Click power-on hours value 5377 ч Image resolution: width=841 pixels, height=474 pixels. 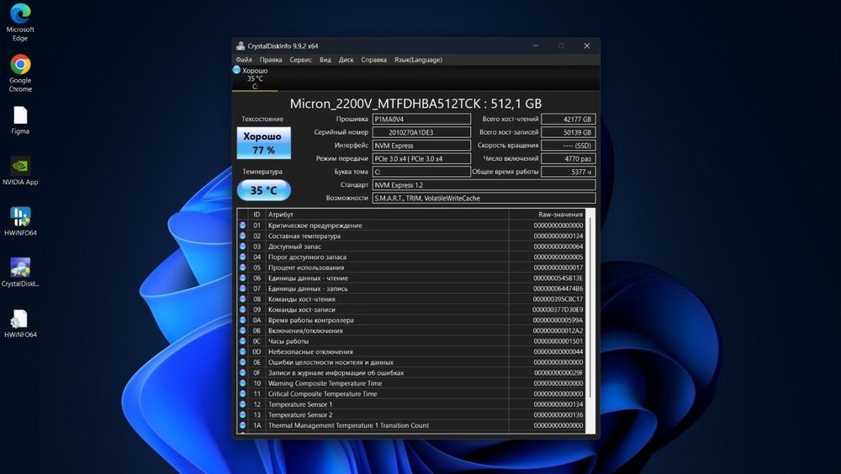(x=569, y=172)
